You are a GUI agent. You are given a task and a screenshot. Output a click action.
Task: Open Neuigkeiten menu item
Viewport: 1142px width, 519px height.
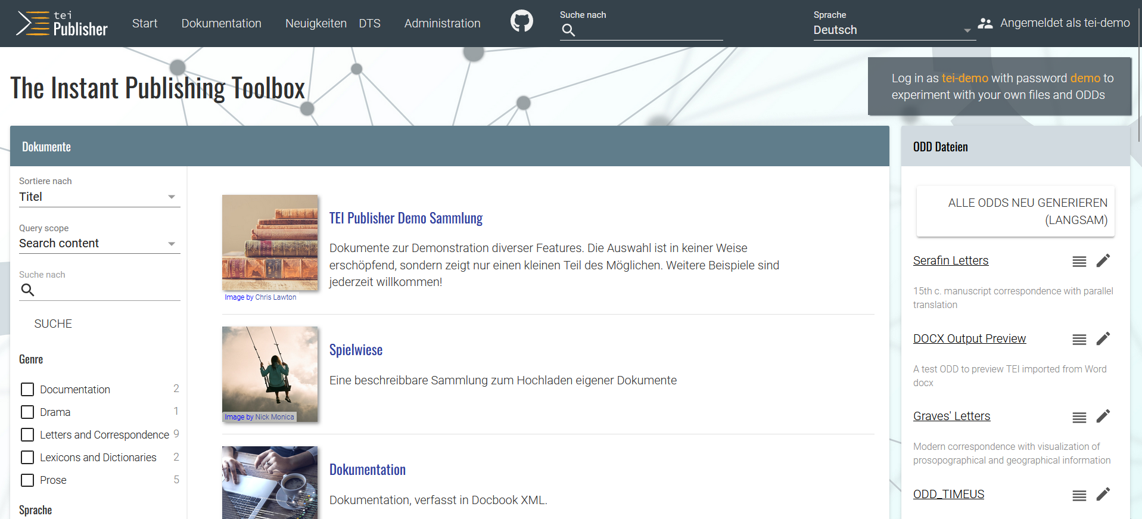pos(316,23)
